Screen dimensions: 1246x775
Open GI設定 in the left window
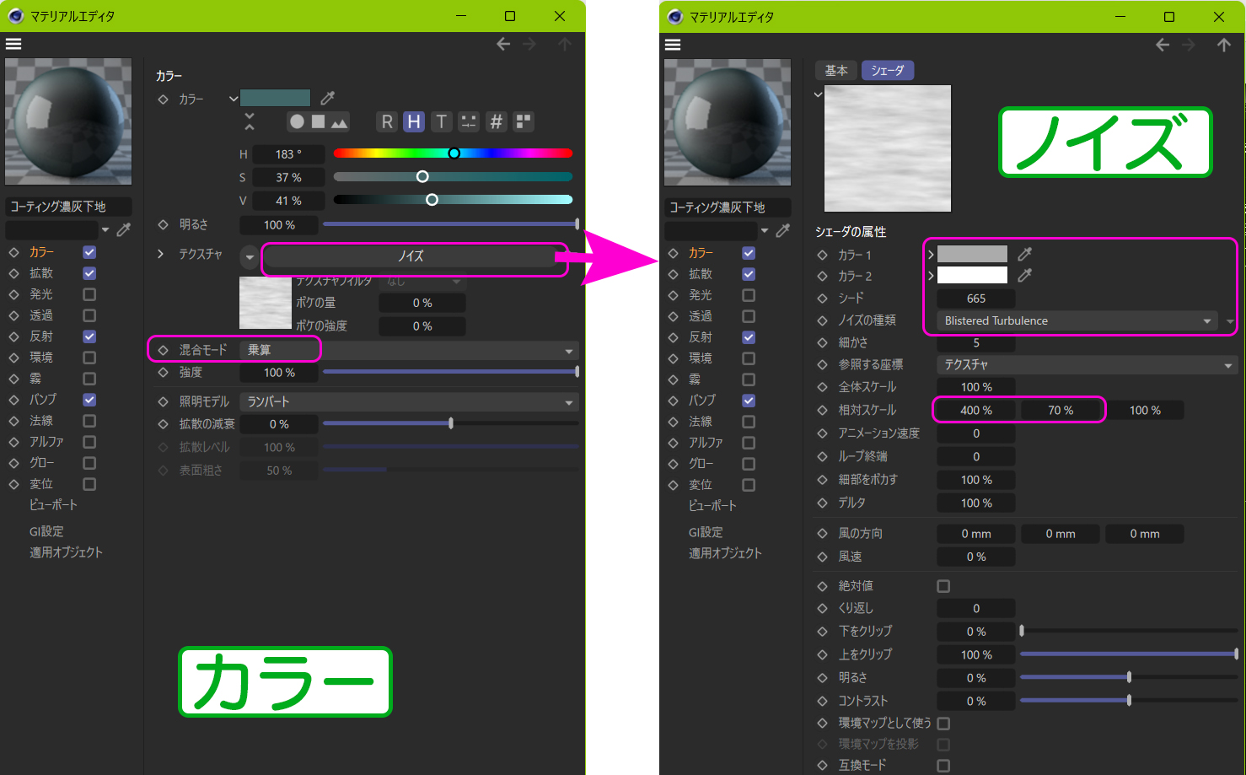point(46,531)
